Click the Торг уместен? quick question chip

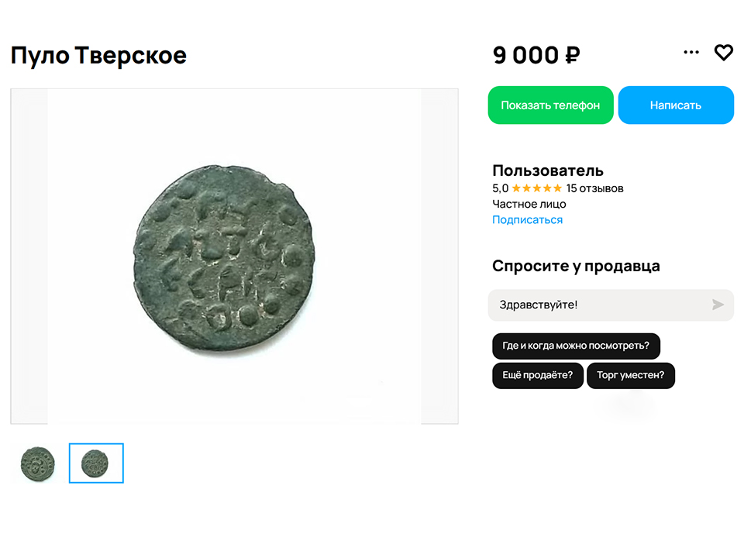[x=631, y=375]
